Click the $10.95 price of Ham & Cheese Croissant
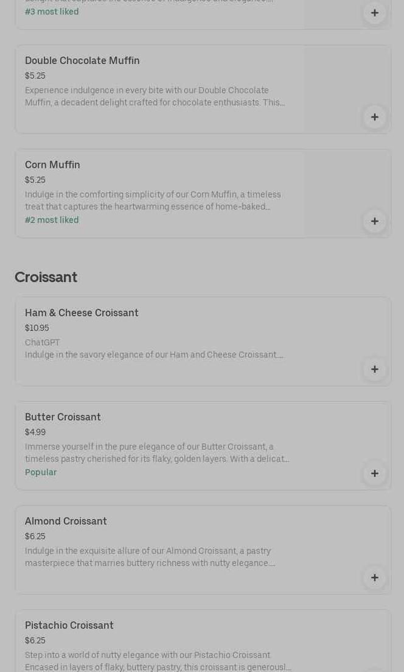 [37, 328]
